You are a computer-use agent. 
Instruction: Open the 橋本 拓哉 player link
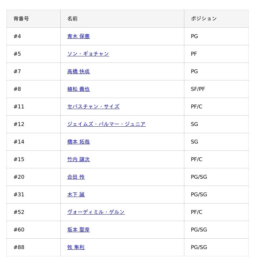coord(78,142)
